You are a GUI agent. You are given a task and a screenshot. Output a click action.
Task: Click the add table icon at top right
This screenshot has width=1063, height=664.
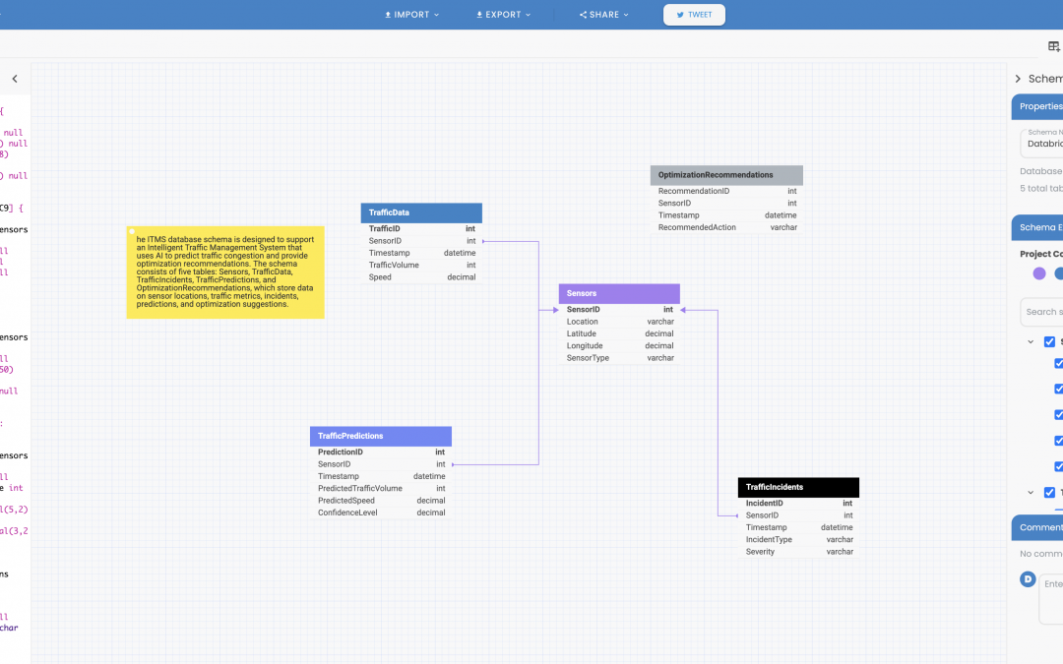[1053, 46]
